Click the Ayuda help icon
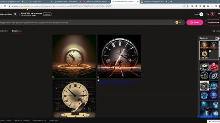The image size is (220, 123). [214, 31]
